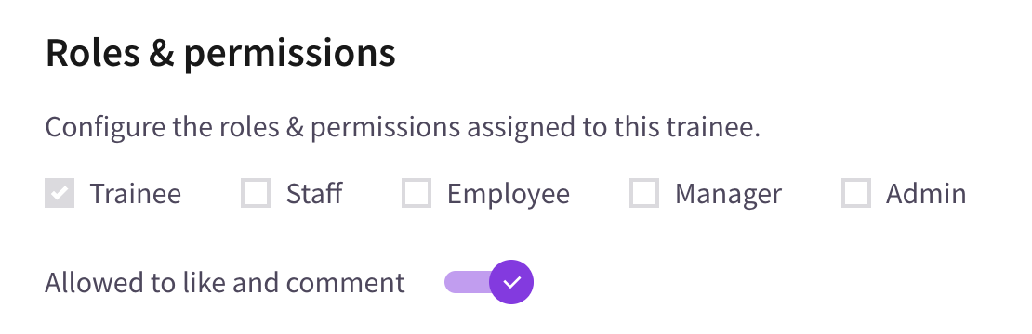Viewport: 1032px width, 334px height.
Task: Click the grey checkmark inside the Trainee box
Action: [60, 193]
